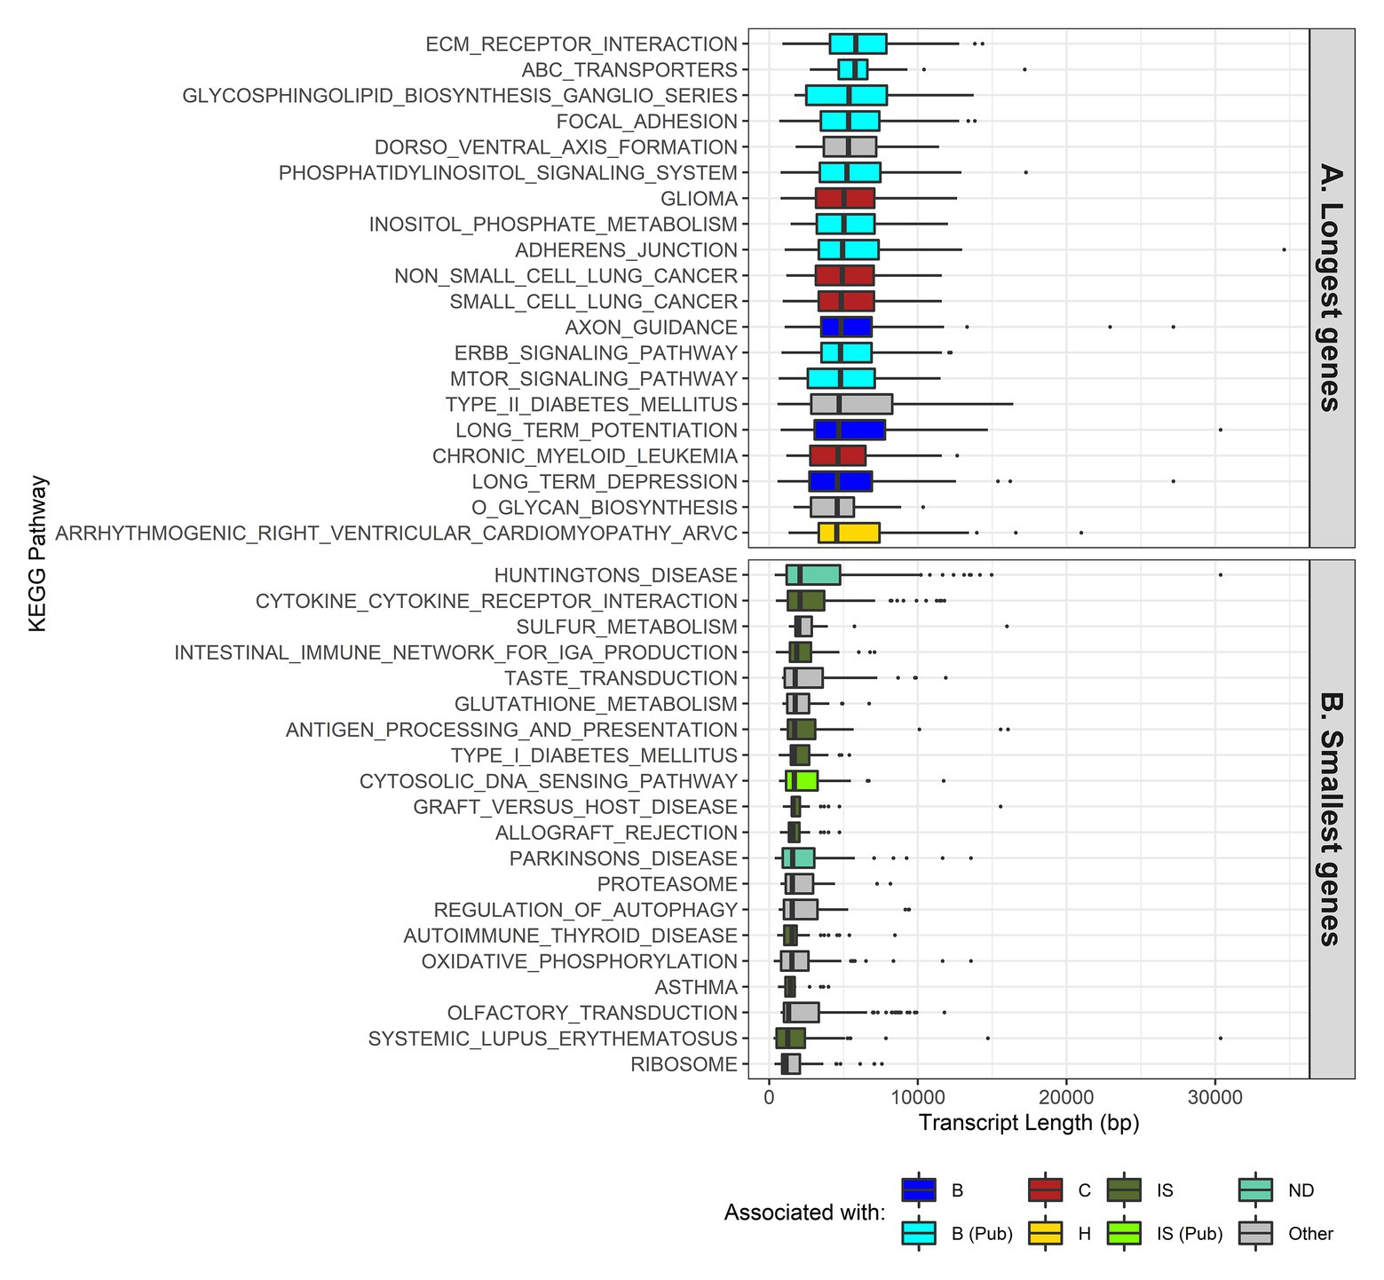Click the dark green IS legend swatch
This screenshot has height=1280, width=1384.
(1124, 1190)
